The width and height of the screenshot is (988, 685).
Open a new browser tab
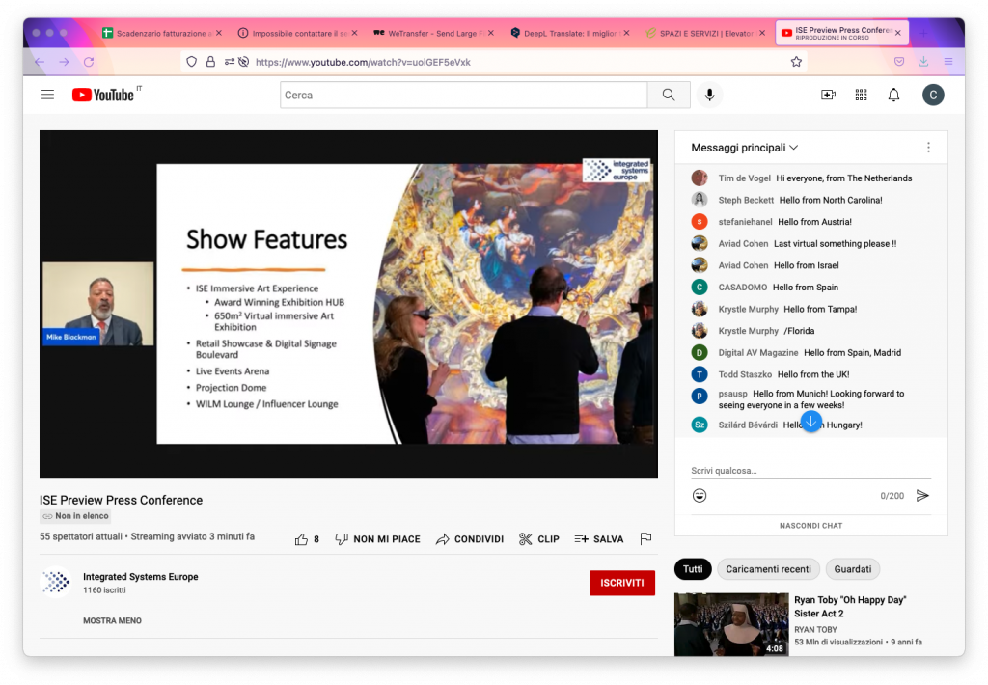click(923, 33)
